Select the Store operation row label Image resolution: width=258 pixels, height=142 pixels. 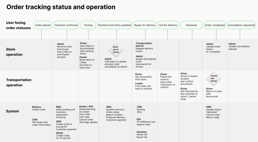click(14, 52)
